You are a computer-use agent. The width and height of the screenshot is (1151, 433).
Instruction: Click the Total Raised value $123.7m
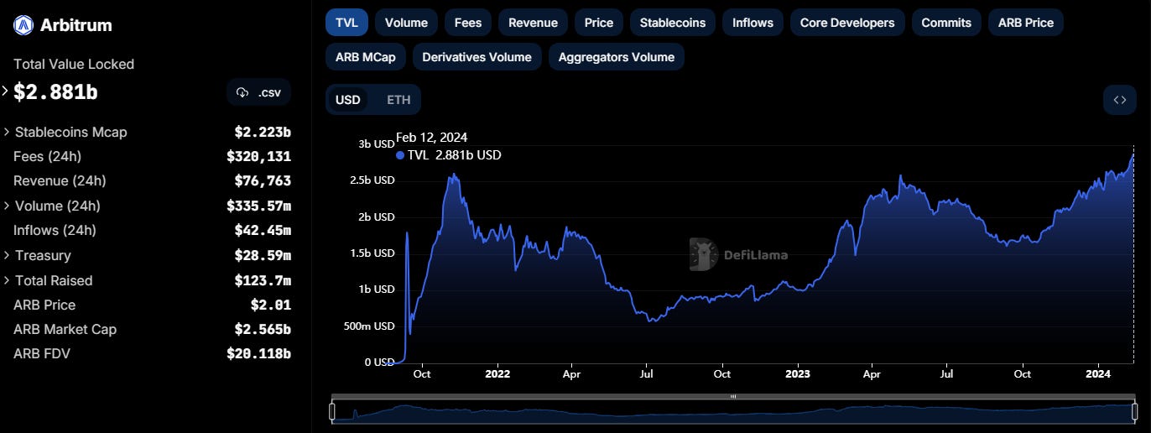point(263,280)
